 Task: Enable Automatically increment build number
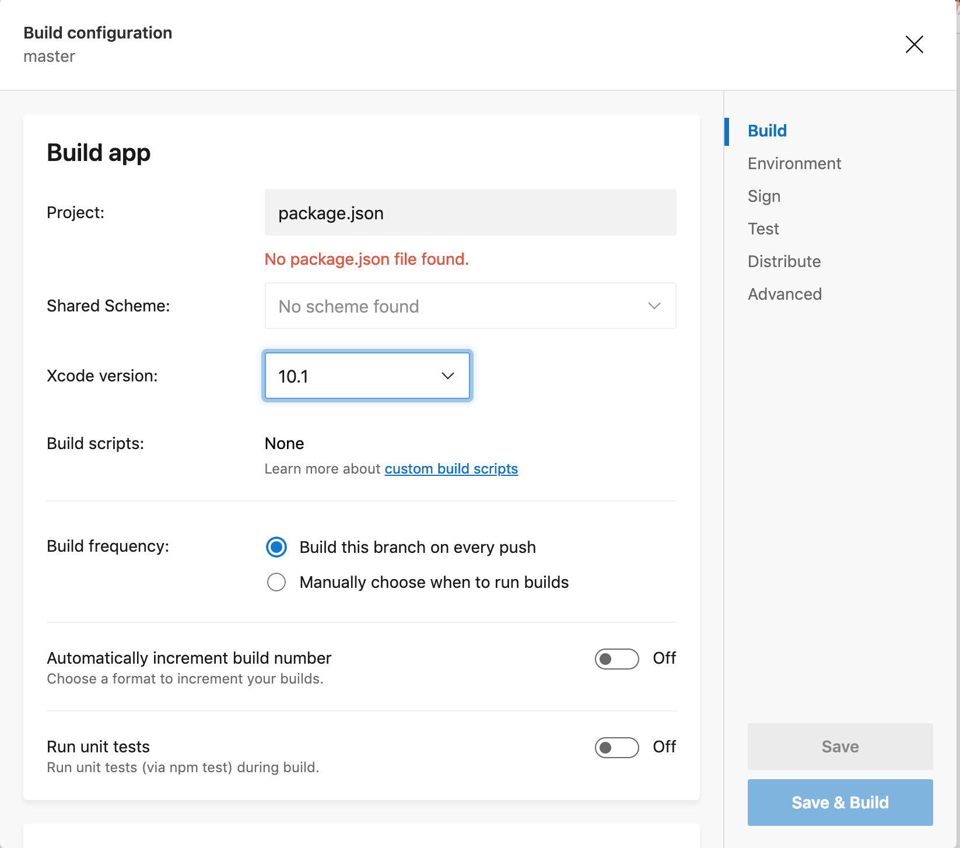616,658
